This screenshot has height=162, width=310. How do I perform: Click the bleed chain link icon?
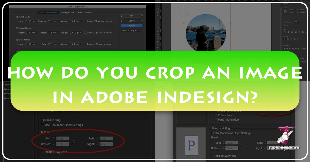pyautogui.click(x=74, y=142)
